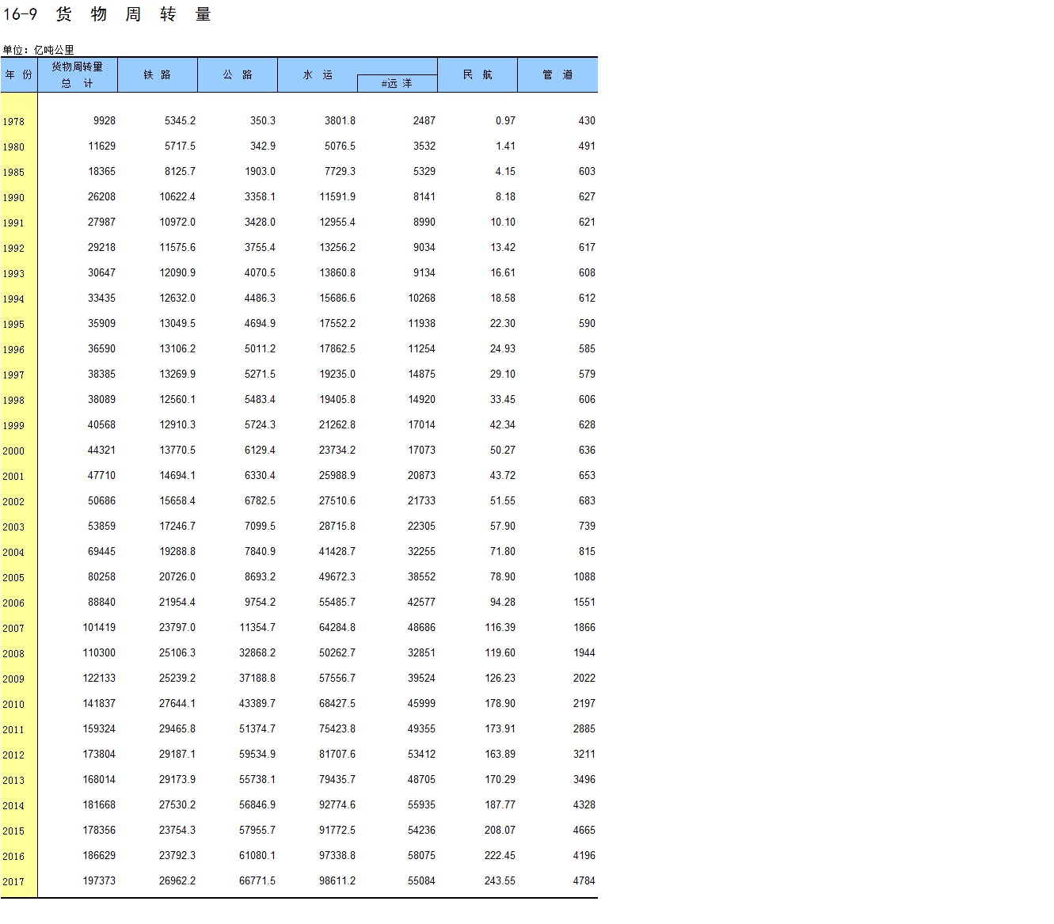Select the 管道 column header

click(557, 74)
